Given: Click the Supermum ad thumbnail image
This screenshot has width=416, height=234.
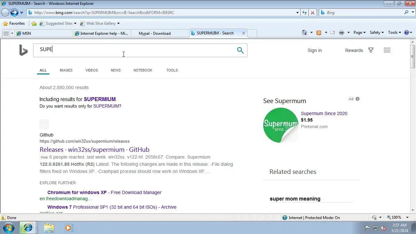Looking at the screenshot, I should pos(280,125).
